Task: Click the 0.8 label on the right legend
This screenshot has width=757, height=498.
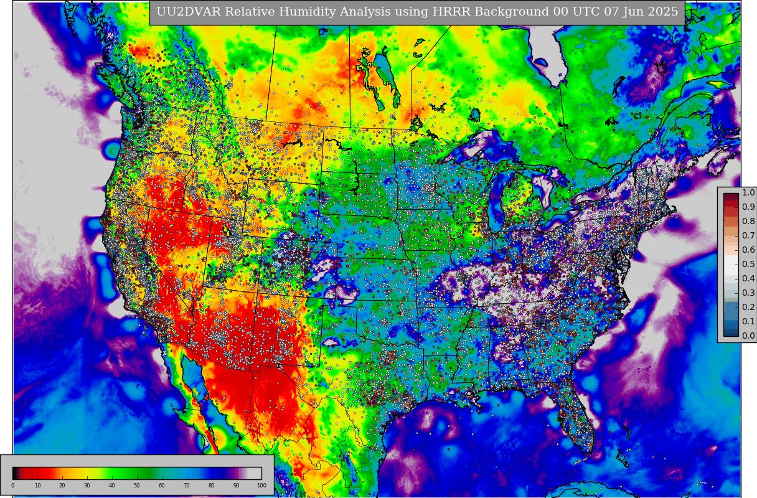Action: click(x=748, y=221)
